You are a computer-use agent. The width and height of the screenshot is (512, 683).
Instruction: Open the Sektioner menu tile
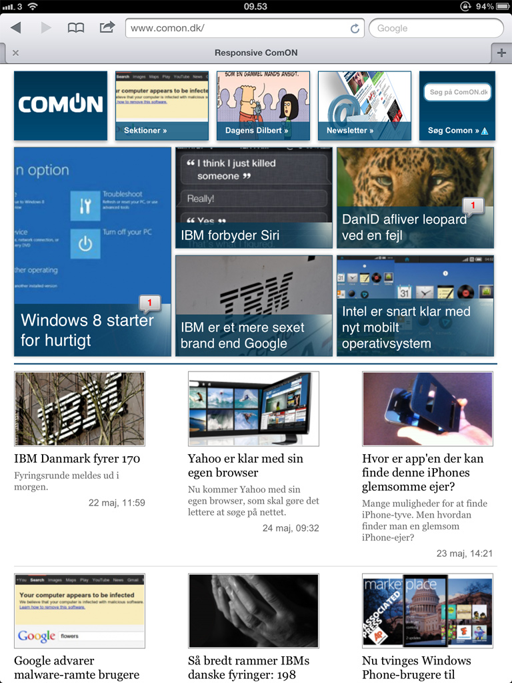click(162, 105)
